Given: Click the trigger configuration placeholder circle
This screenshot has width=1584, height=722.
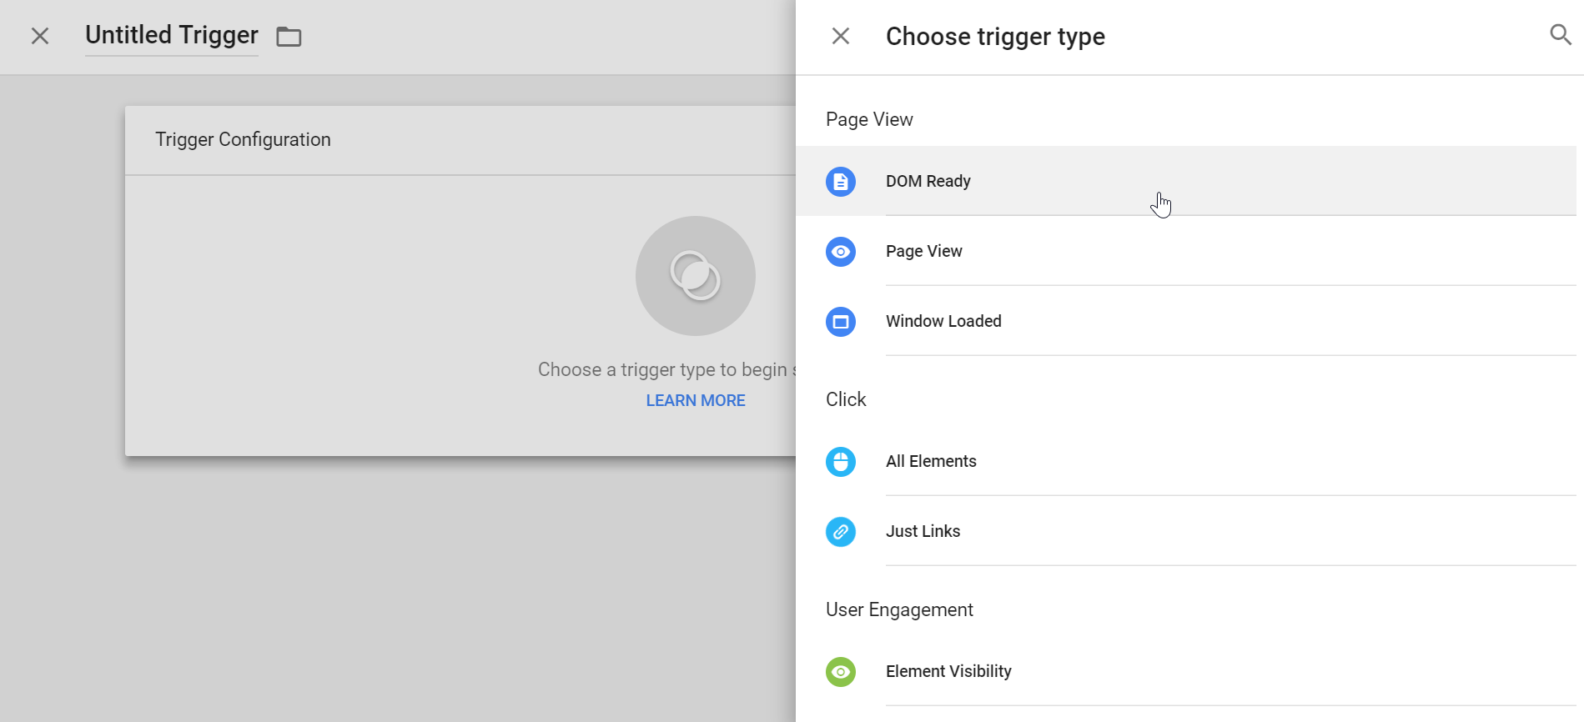Looking at the screenshot, I should [695, 276].
